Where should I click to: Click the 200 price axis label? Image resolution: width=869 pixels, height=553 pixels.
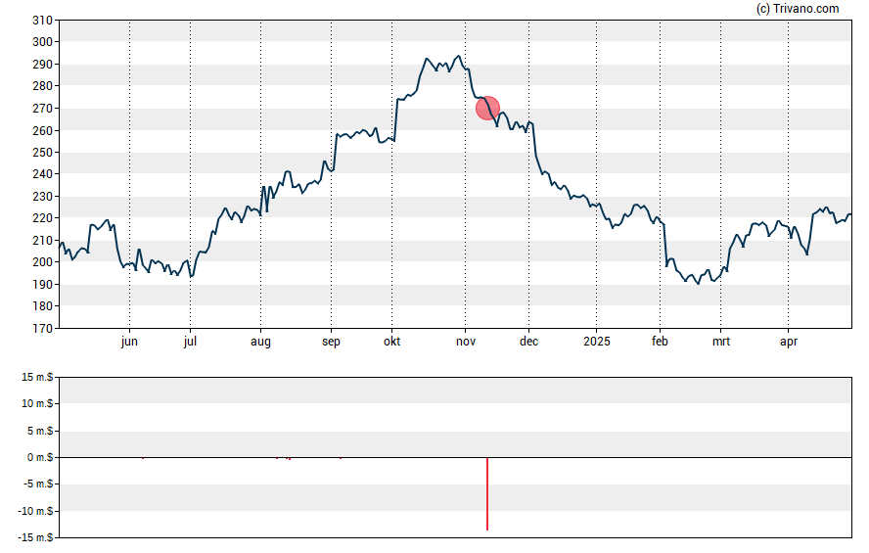click(x=43, y=262)
